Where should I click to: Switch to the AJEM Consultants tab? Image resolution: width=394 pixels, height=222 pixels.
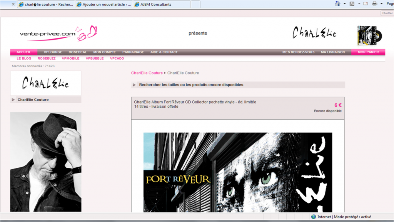(x=162, y=4)
